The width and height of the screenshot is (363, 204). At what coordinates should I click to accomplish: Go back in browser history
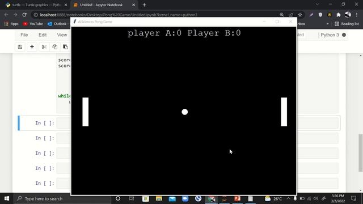(6, 15)
